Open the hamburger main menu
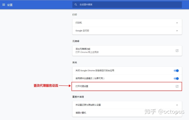This screenshot has width=189, height=120. pyautogui.click(x=4, y=5)
